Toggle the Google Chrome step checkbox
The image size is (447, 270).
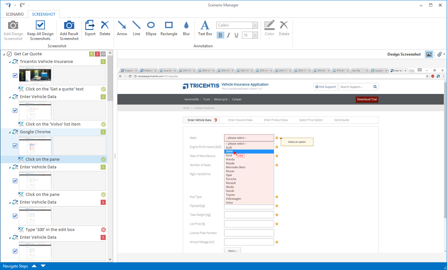tap(15, 146)
